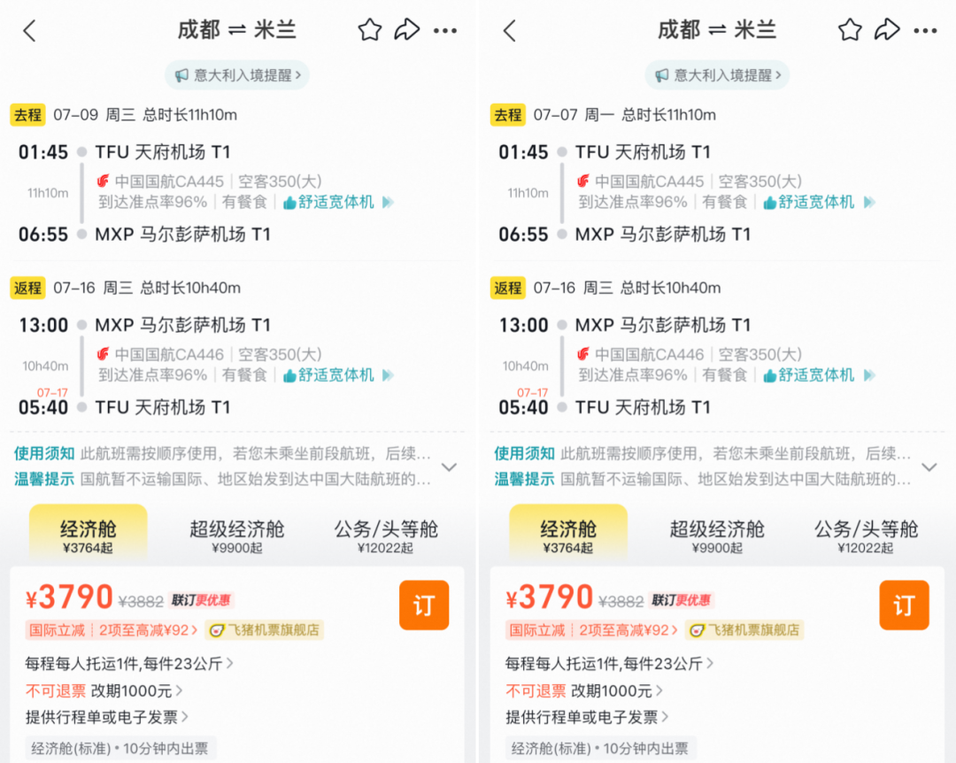
Task: Open the more options (...) icon
Action: pos(446,29)
